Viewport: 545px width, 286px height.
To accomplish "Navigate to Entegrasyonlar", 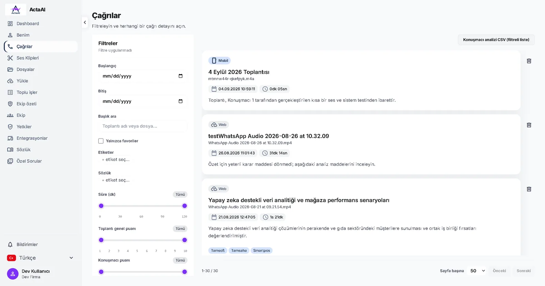I will 41,138.
